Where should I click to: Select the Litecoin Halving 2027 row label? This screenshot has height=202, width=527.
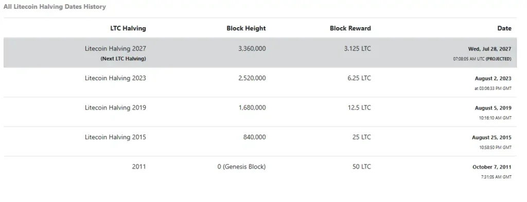[115, 49]
